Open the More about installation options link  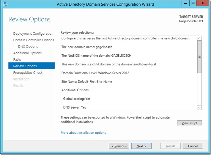83,133
